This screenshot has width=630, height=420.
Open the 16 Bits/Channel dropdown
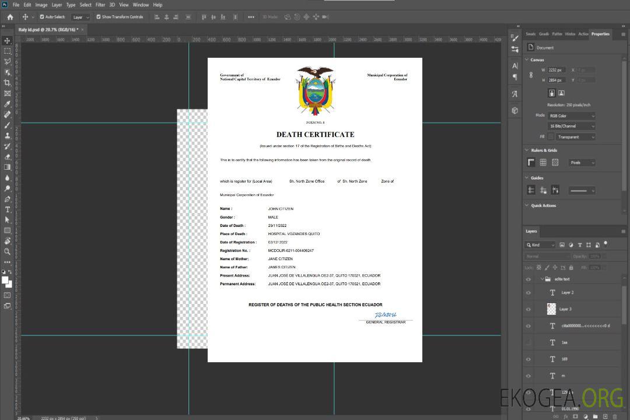click(x=571, y=126)
